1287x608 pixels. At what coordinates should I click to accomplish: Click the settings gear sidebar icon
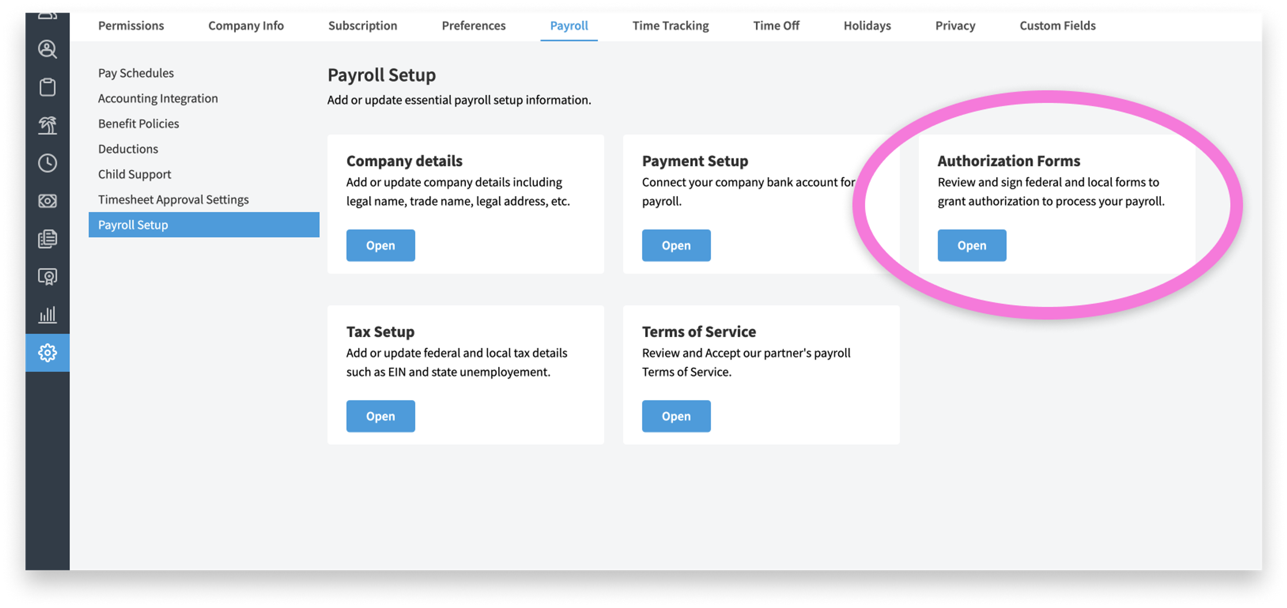point(48,353)
